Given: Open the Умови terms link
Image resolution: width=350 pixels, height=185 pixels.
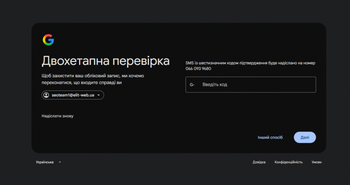Looking at the screenshot, I should 317,162.
